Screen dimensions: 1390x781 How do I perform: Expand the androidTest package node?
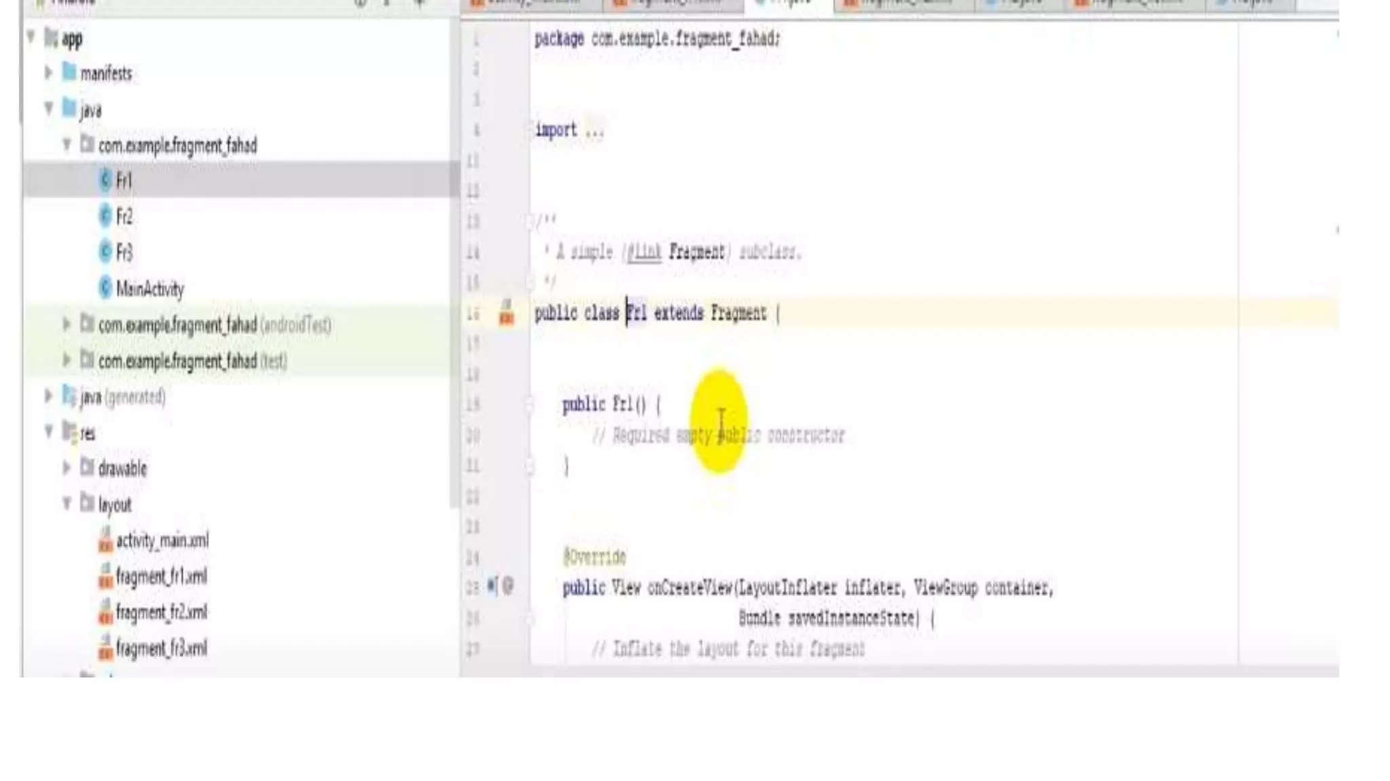click(x=67, y=324)
